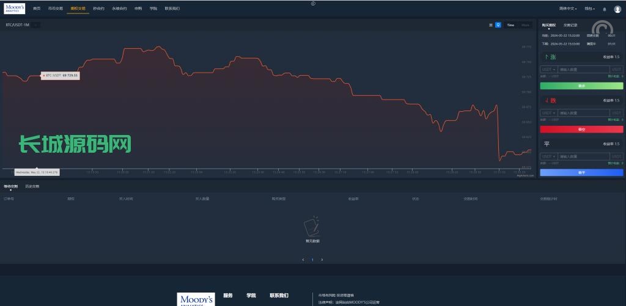Switch to the 交割记录 tab
The width and height of the screenshot is (626, 306).
click(570, 25)
